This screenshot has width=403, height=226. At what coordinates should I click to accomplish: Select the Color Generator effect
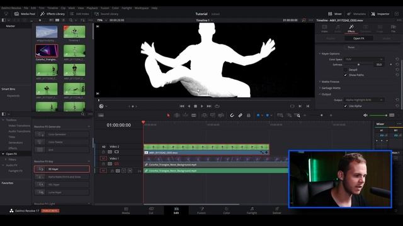point(62,134)
